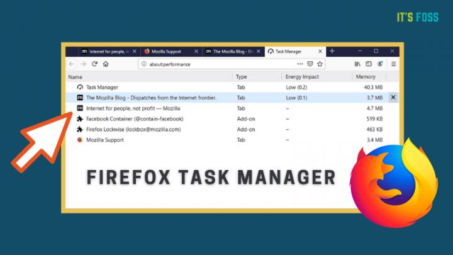This screenshot has height=255, width=453.
Task: Click the forward navigation arrow
Action: (83, 64)
